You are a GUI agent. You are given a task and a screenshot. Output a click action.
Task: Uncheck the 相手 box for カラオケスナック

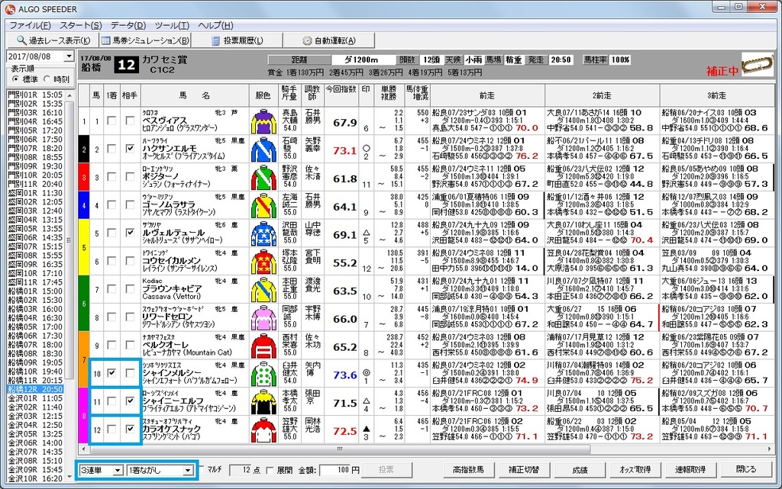coord(130,428)
